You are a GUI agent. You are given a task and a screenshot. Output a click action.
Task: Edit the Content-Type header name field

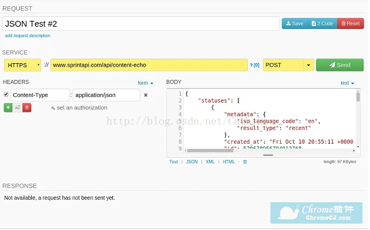(40, 95)
